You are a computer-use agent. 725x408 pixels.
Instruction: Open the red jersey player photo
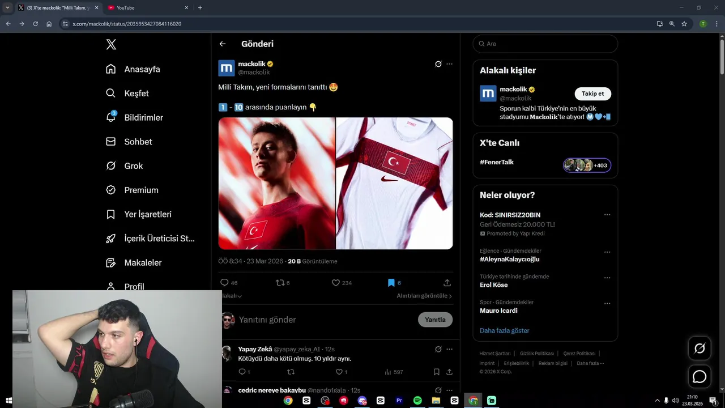(277, 183)
